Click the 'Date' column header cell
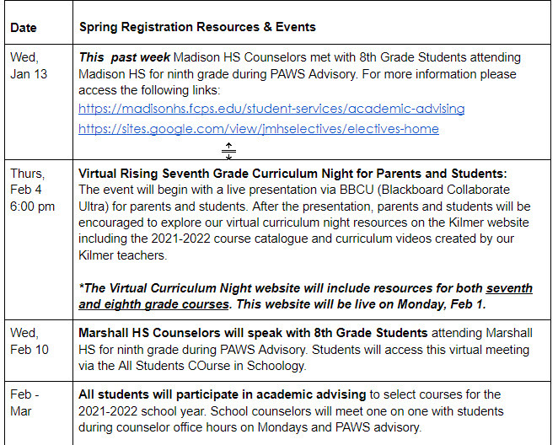This screenshot has width=558, height=445. click(24, 27)
